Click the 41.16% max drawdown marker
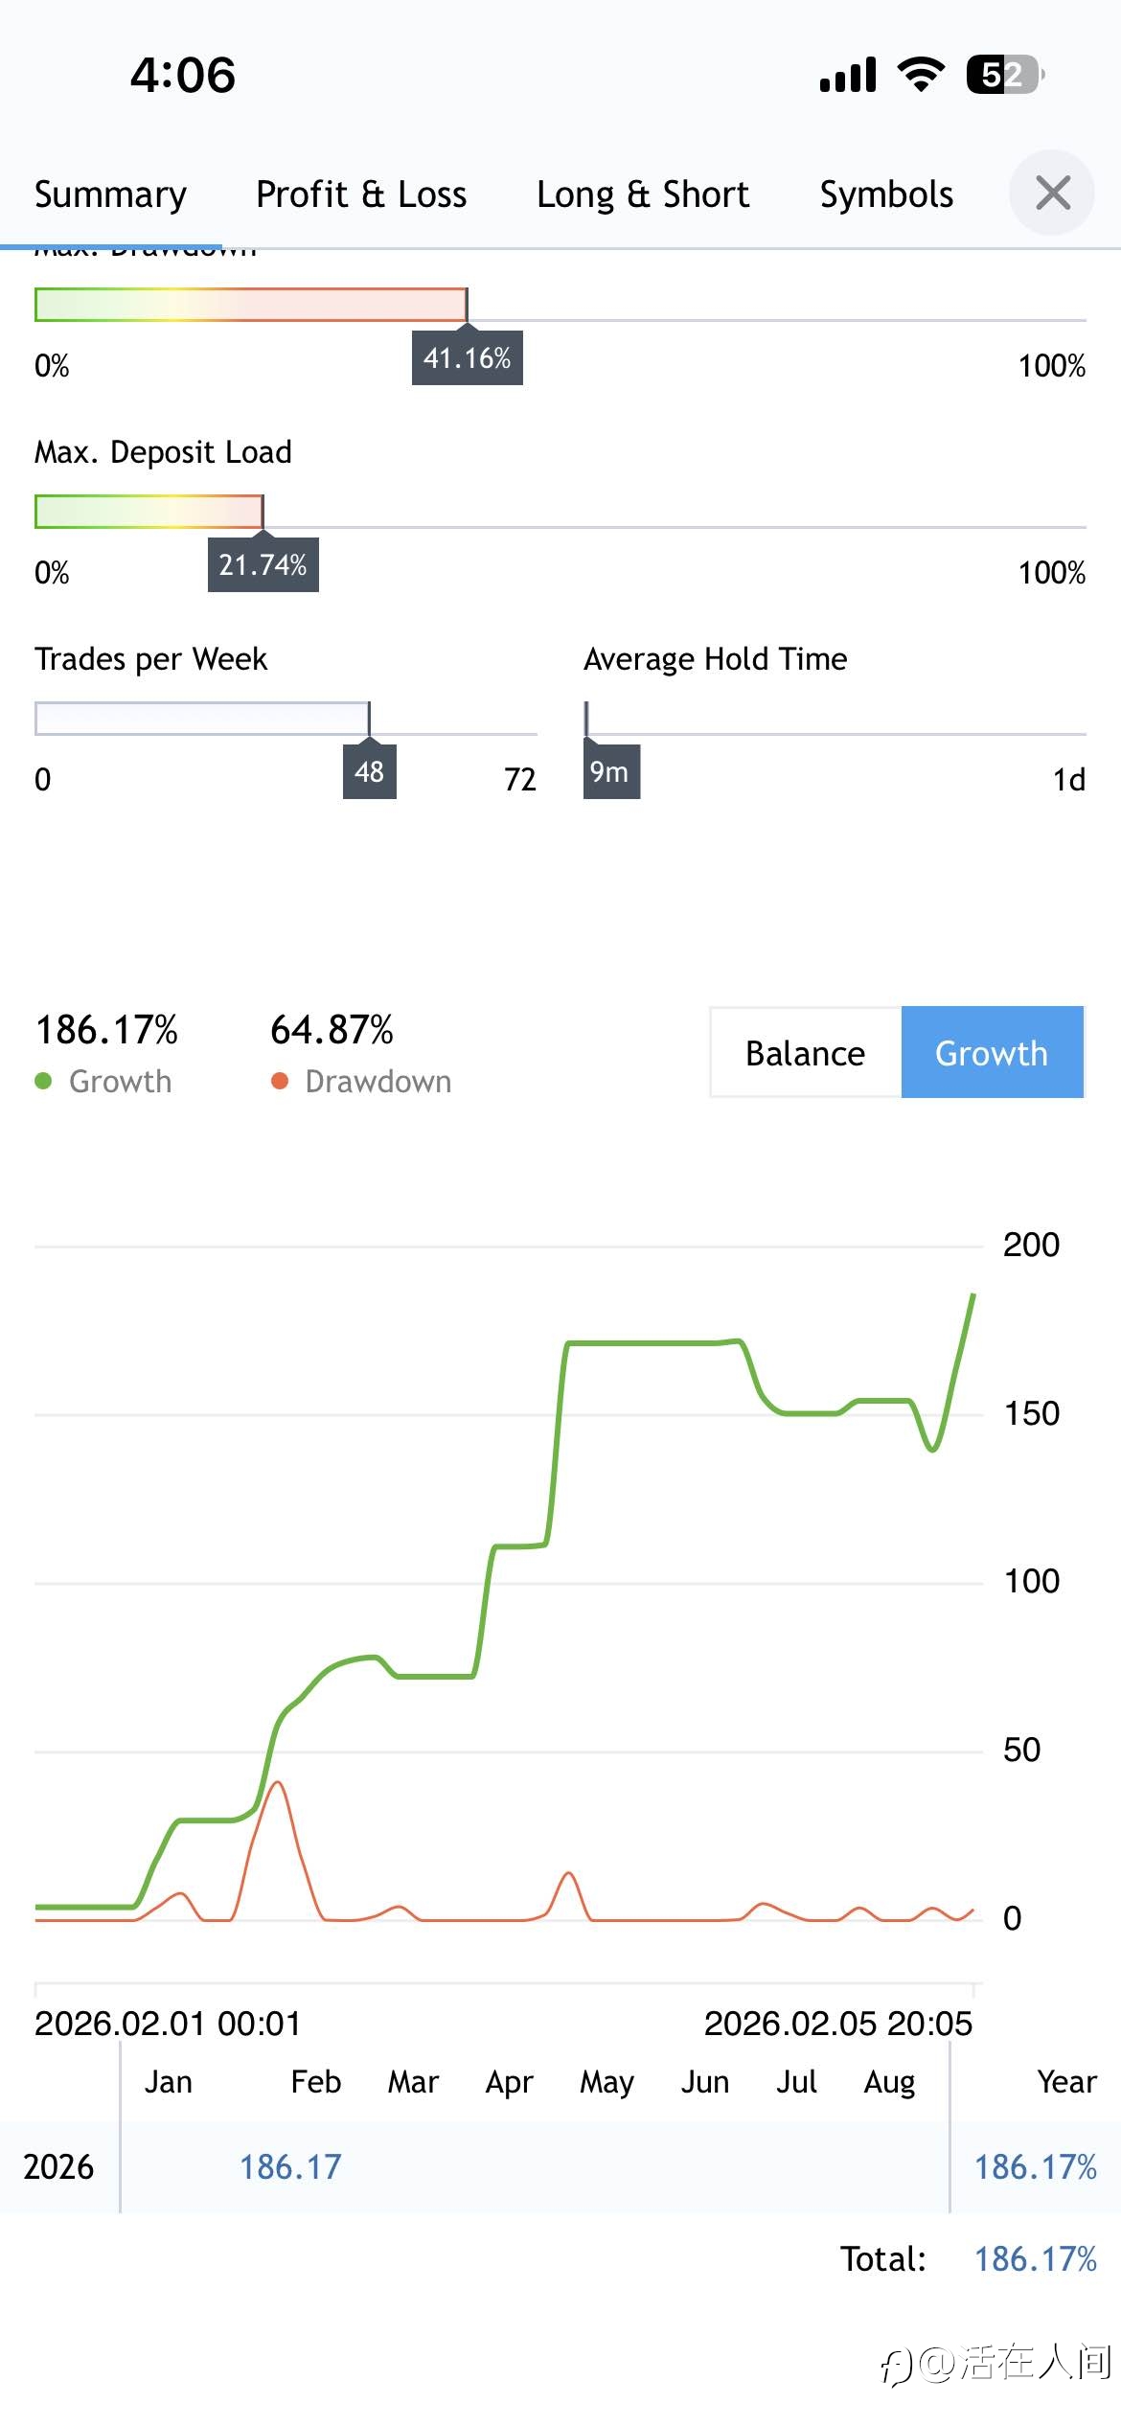 tap(468, 358)
